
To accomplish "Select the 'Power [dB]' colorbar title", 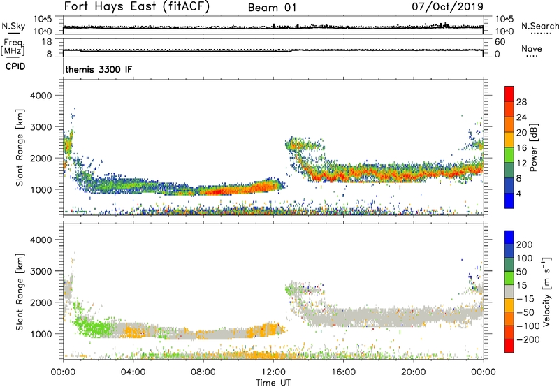I will coord(533,147).
